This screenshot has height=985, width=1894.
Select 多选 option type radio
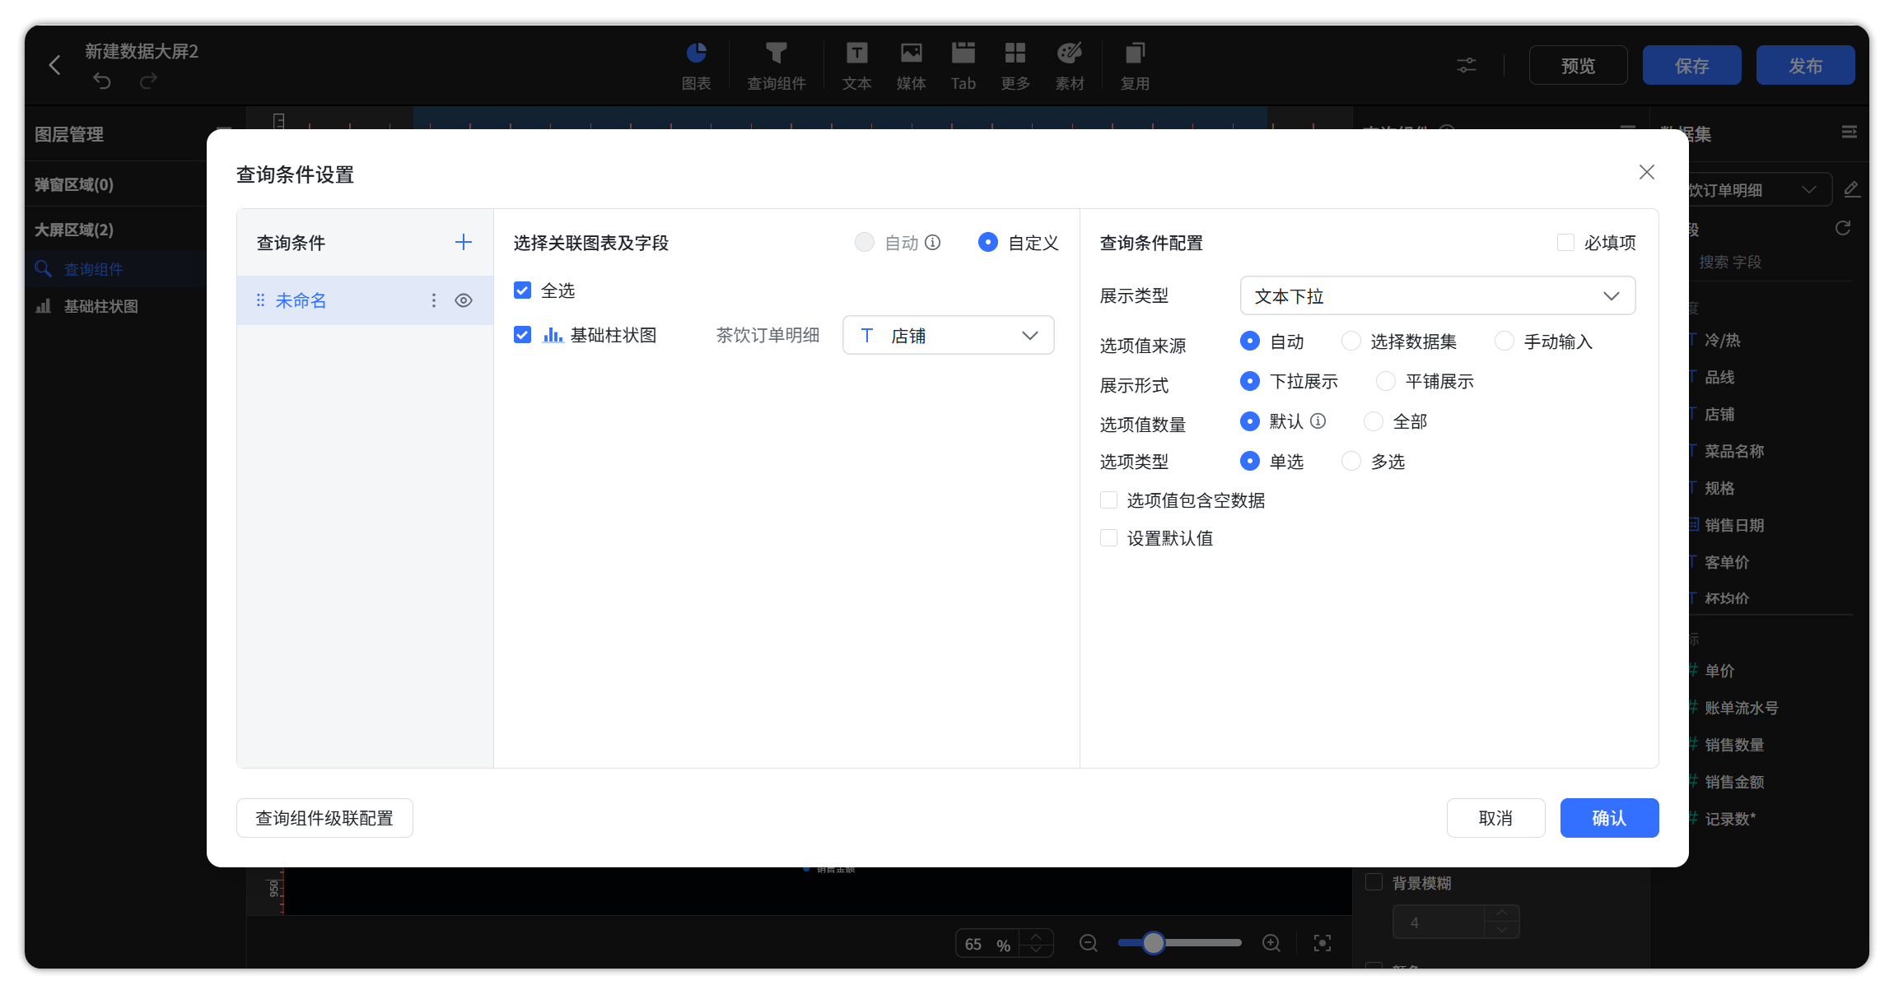(x=1351, y=461)
